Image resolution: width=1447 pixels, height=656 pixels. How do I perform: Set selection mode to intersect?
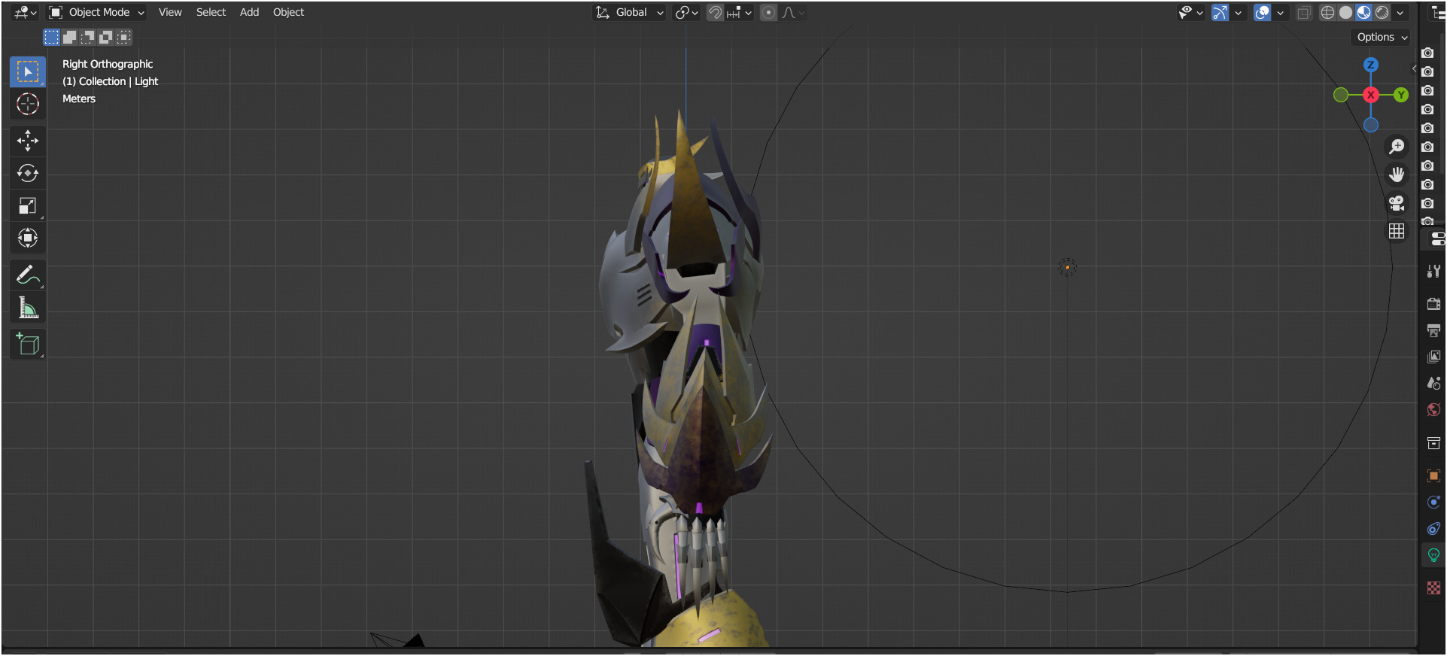coord(124,37)
